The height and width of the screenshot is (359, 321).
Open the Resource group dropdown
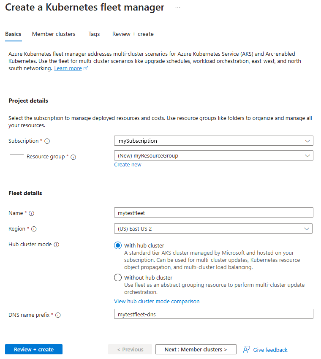(x=213, y=155)
